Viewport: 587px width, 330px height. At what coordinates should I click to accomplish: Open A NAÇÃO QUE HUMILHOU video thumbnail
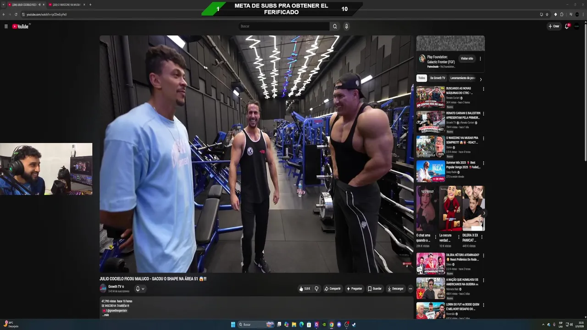(431, 288)
